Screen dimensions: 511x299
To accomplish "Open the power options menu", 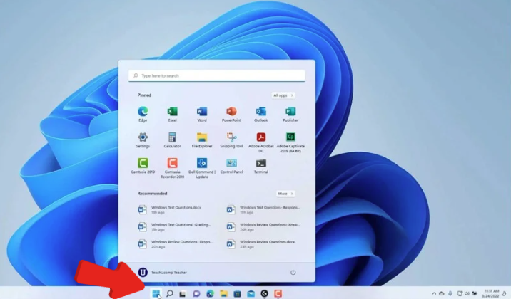I will [x=293, y=272].
